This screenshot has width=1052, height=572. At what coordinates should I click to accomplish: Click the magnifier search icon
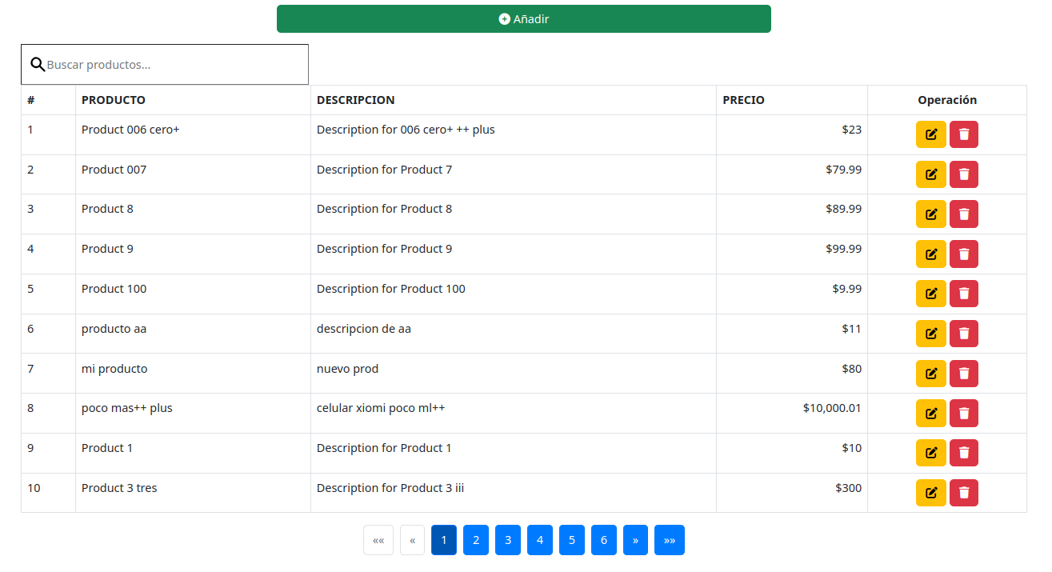pos(37,65)
